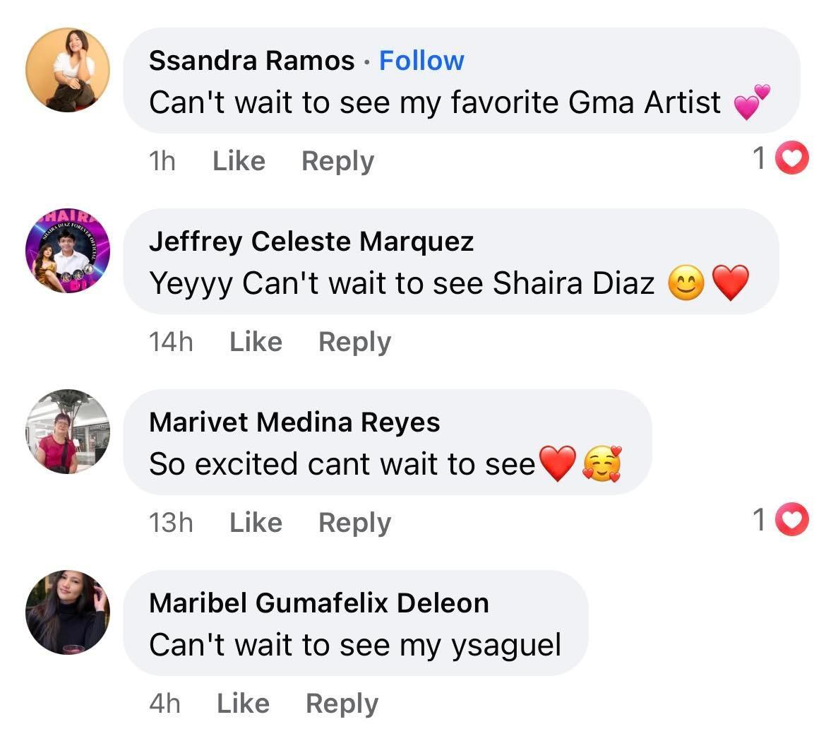
Task: Like Ssandra Ramos's comment
Action: (239, 161)
